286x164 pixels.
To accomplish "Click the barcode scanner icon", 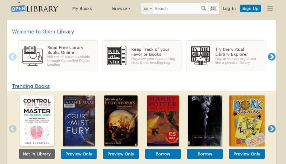I will coord(213,8).
